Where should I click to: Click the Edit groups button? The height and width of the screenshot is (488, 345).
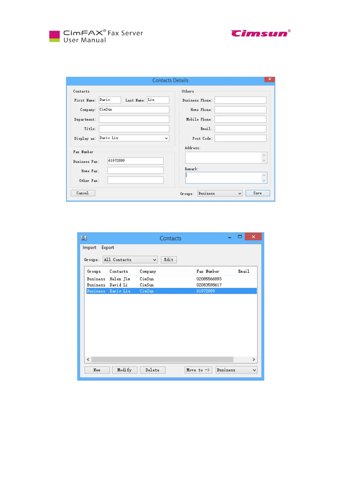click(169, 260)
